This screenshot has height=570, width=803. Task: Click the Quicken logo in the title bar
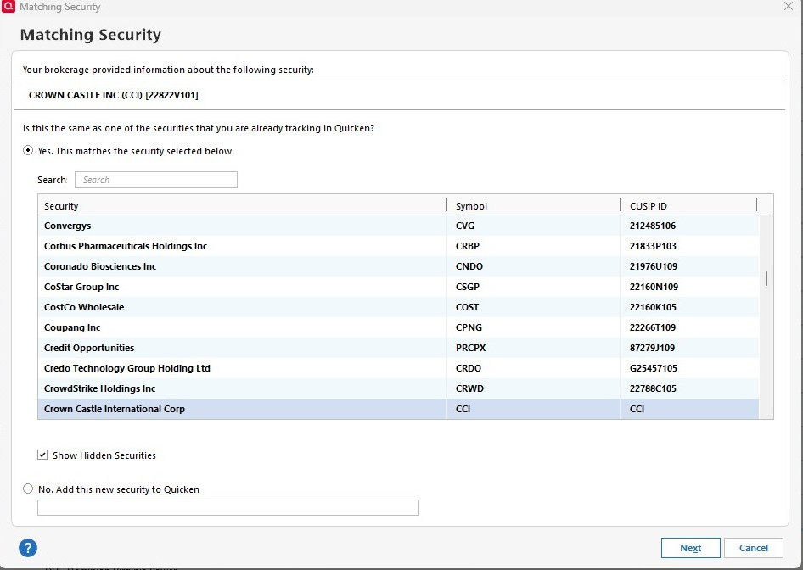pyautogui.click(x=8, y=7)
